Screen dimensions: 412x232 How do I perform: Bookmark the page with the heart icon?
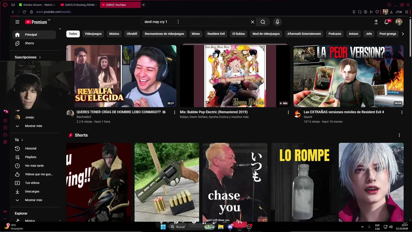click(x=377, y=12)
